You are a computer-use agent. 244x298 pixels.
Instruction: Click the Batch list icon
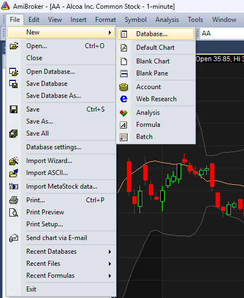click(x=124, y=137)
